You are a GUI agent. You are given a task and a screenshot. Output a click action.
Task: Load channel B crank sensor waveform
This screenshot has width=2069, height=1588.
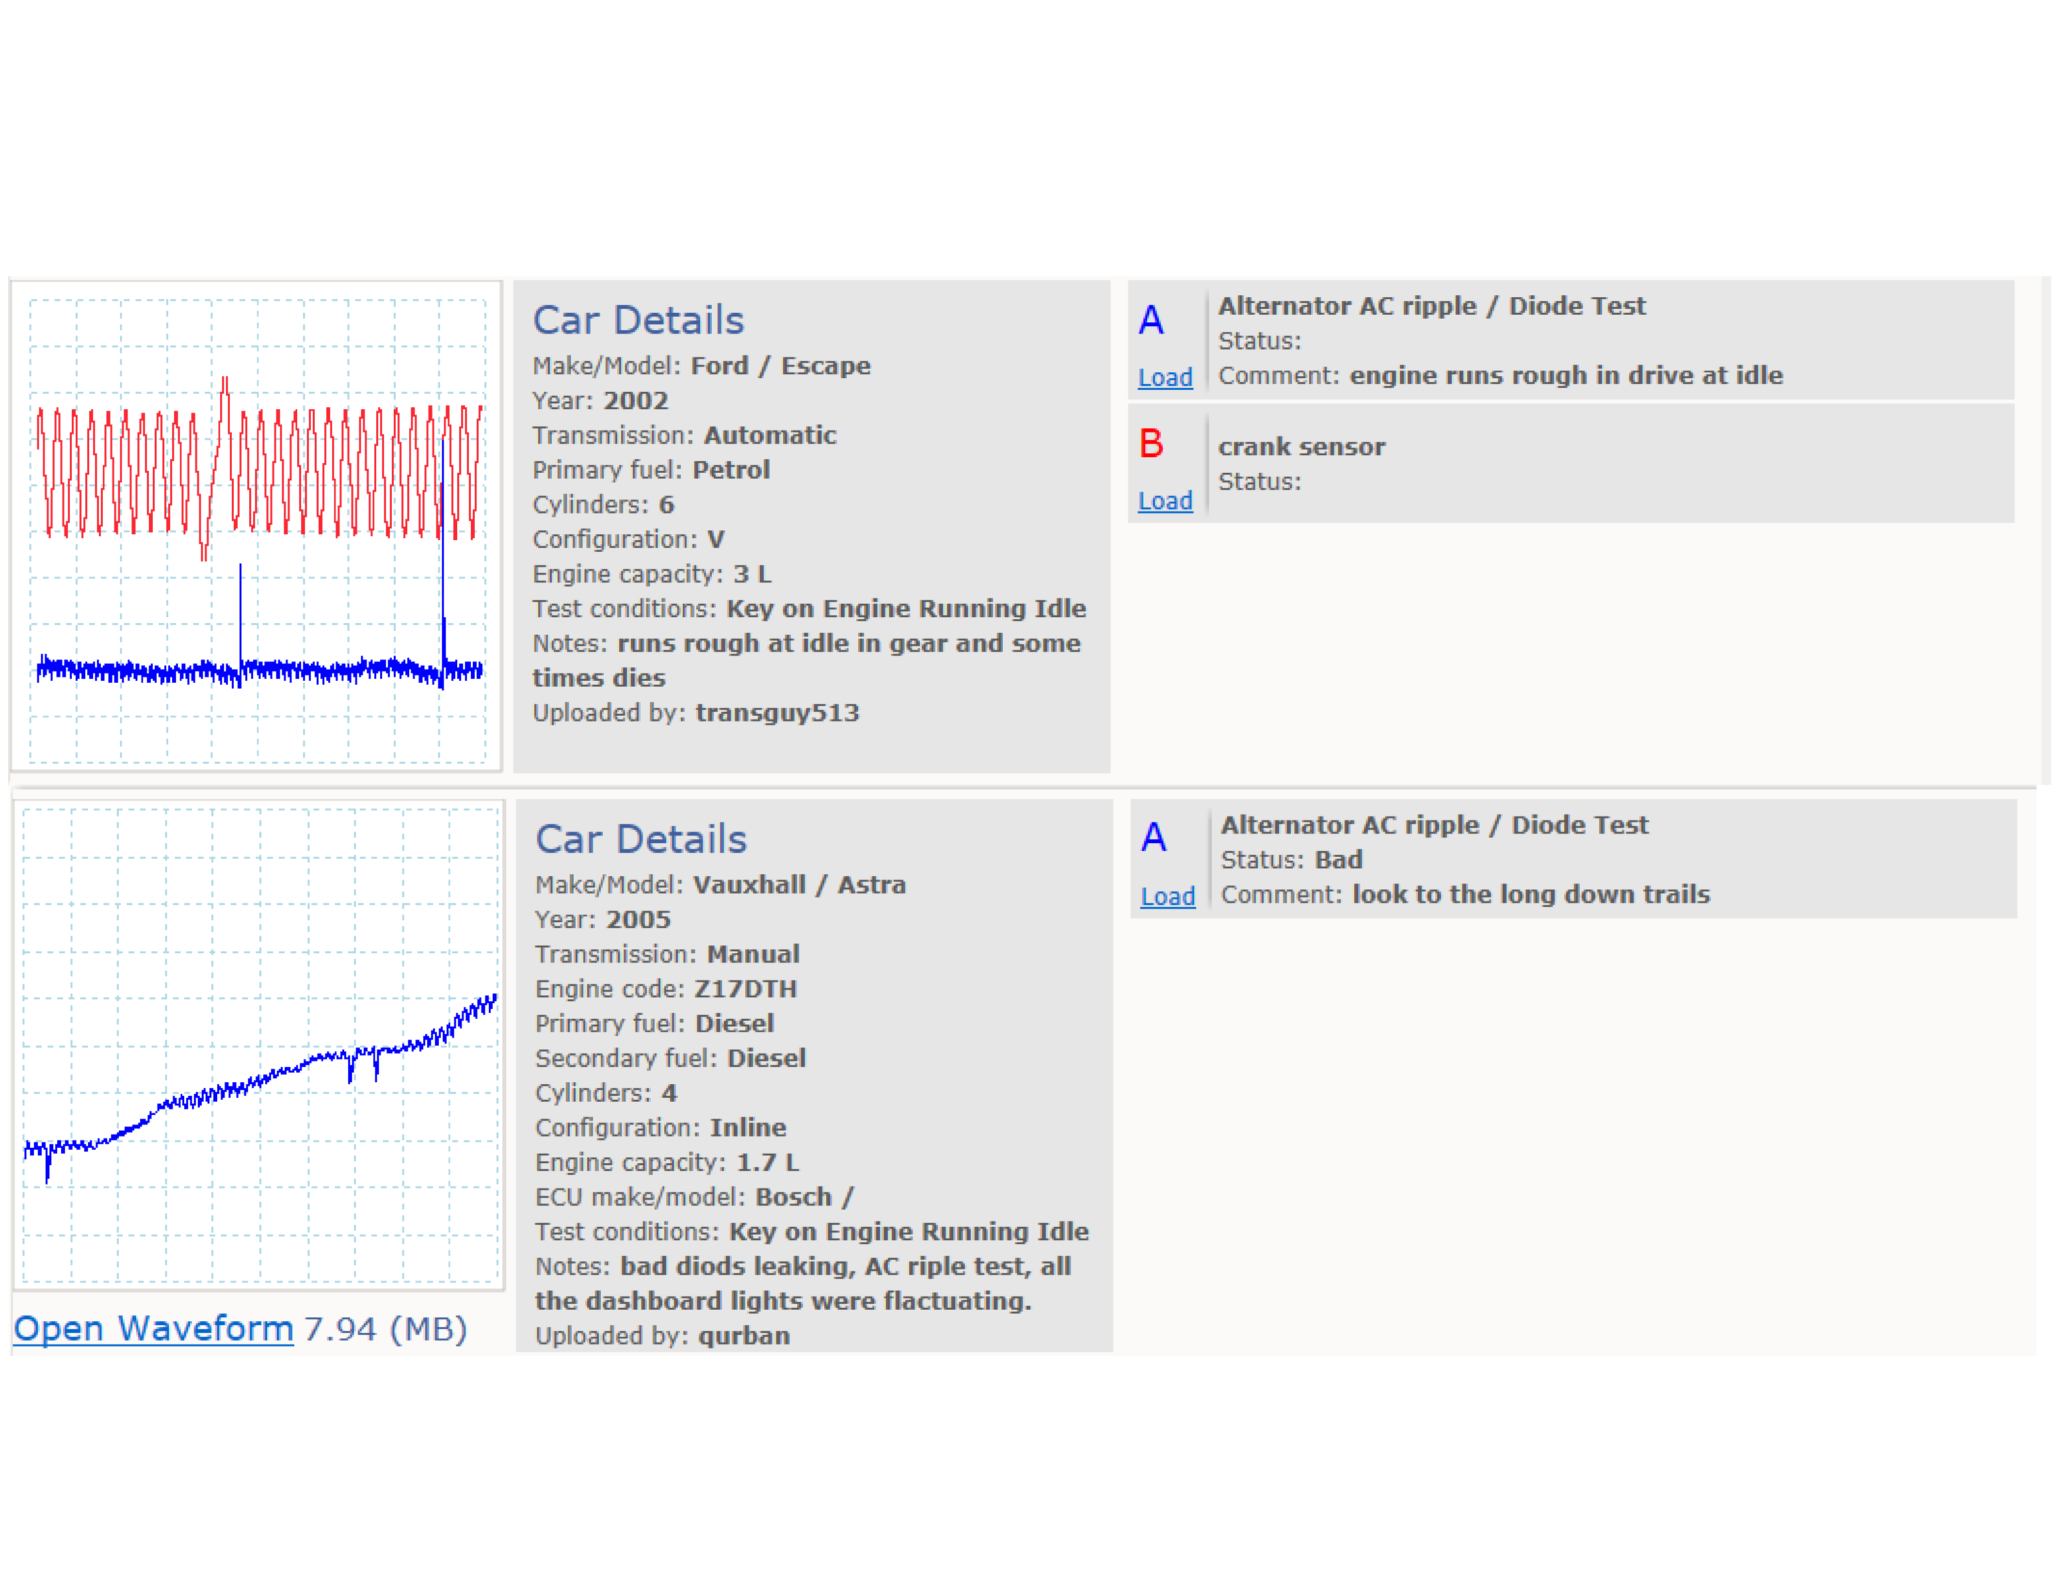click(x=1165, y=501)
